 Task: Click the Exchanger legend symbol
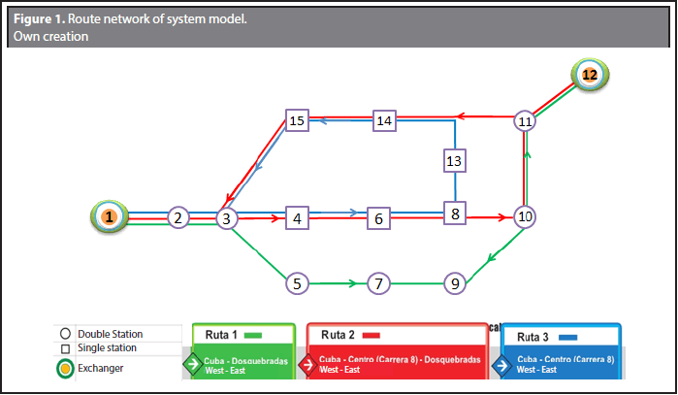click(x=64, y=368)
